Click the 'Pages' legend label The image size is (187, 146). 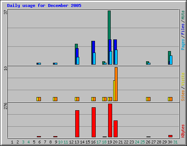click(x=183, y=45)
